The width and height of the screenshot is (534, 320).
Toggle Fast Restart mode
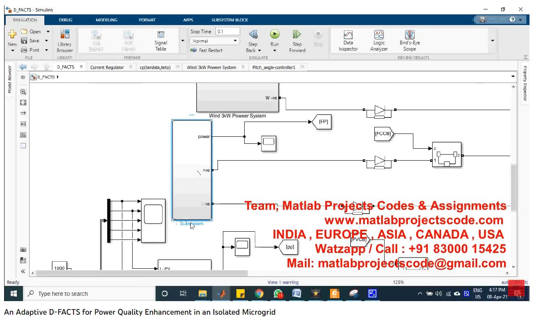point(207,51)
